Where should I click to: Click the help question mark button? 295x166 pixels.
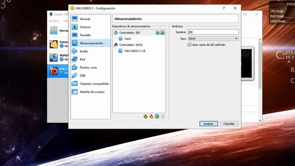point(224,8)
